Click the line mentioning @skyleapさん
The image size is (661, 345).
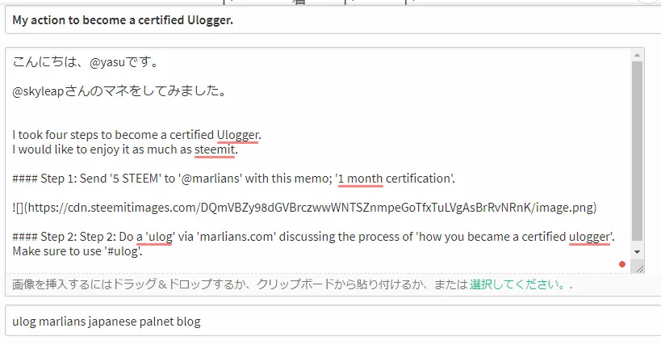(x=119, y=91)
